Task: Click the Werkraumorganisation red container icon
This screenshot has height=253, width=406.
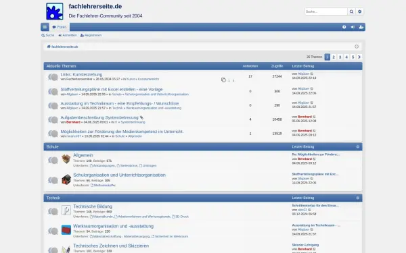Action: [66, 230]
